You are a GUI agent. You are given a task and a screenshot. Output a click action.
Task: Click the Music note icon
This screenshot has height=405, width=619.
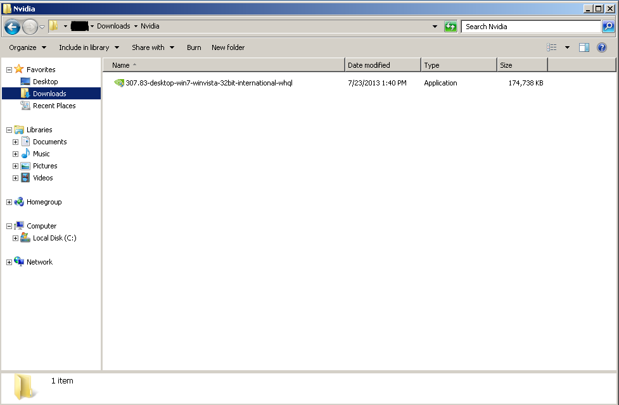coord(25,153)
